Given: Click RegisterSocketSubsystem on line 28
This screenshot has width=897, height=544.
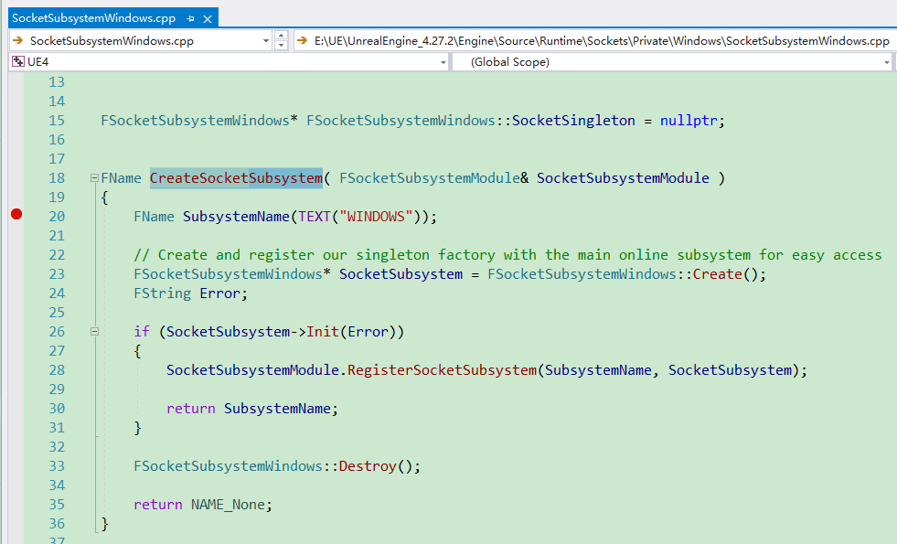Looking at the screenshot, I should coord(442,370).
